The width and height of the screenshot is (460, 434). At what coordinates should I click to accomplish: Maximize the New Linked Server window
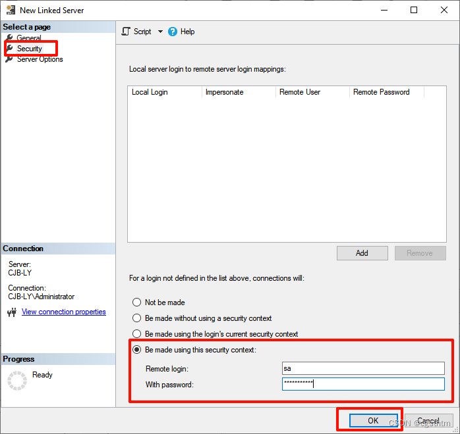pos(414,10)
